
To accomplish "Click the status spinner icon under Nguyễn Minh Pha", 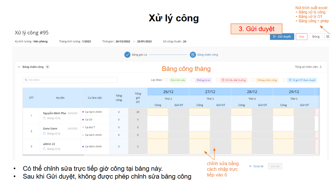I will pos(44,118).
